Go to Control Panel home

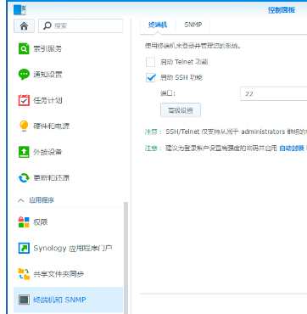(24, 26)
